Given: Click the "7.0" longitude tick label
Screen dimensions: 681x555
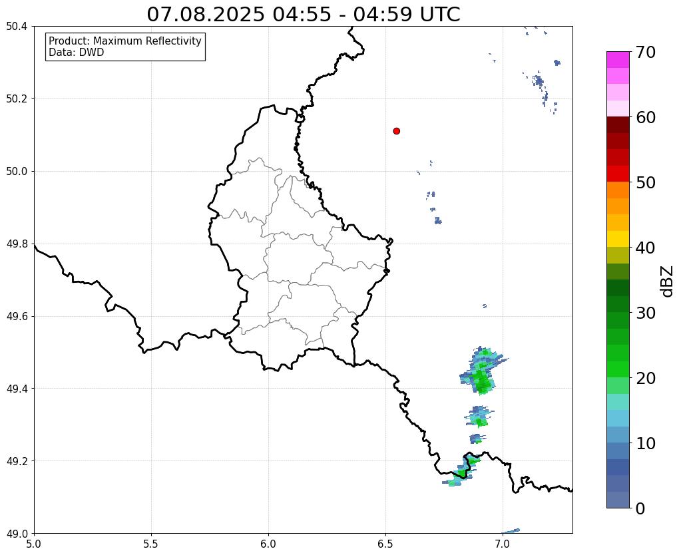Looking at the screenshot, I should [503, 544].
